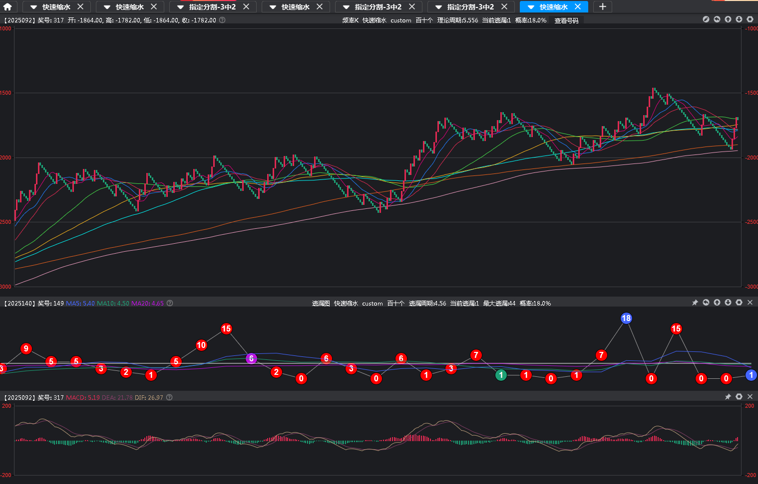Switch to the active blue 快速缩水 tab
This screenshot has height=484, width=758.
554,7
